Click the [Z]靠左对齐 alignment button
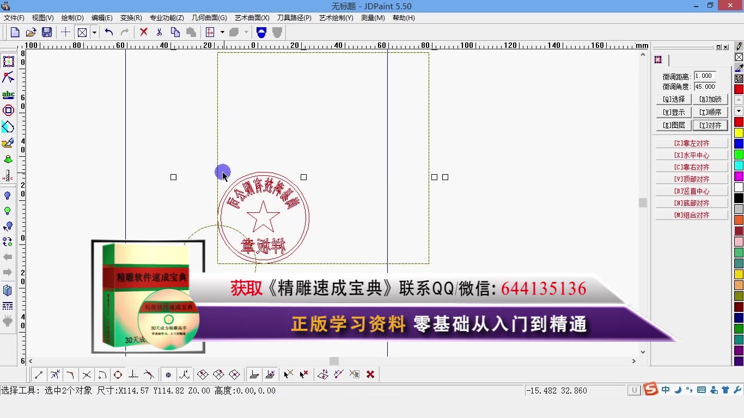744x418 pixels. 691,143
